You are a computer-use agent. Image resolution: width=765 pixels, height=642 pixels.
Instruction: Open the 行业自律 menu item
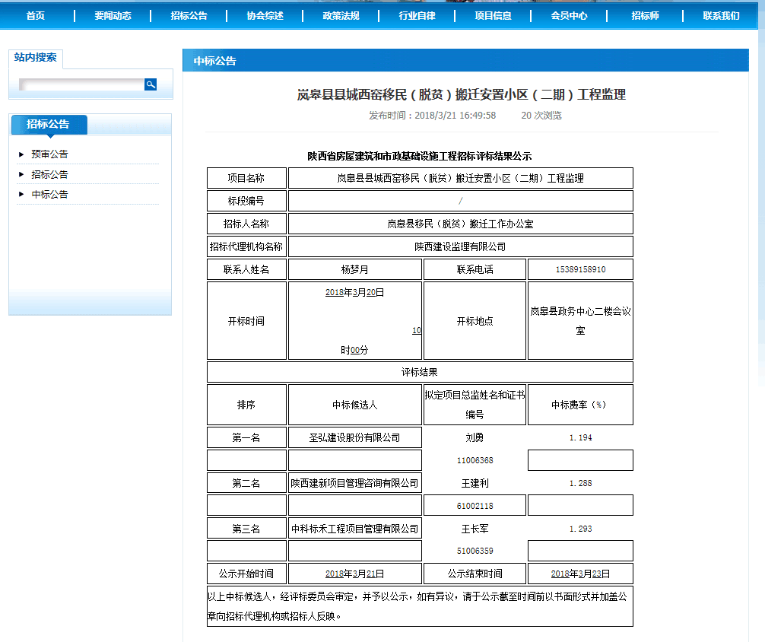click(x=417, y=15)
